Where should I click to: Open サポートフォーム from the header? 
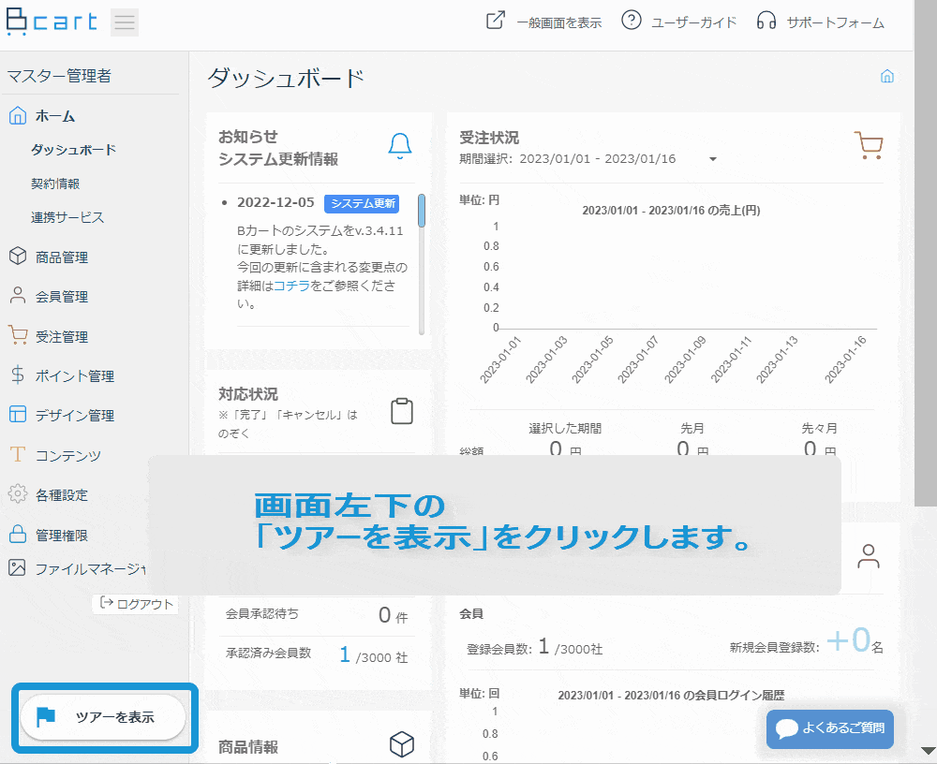coord(821,22)
